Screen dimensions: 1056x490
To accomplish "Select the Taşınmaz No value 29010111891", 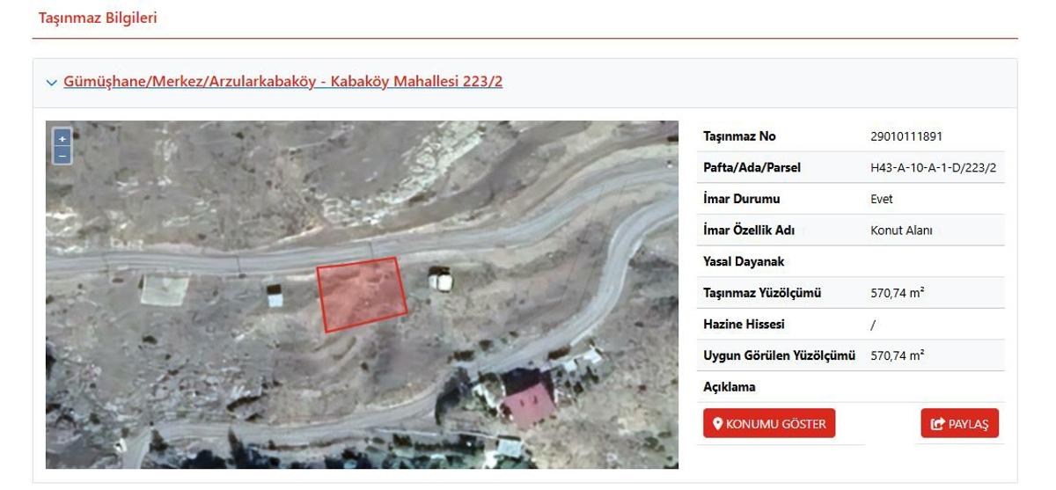I will pos(906,136).
